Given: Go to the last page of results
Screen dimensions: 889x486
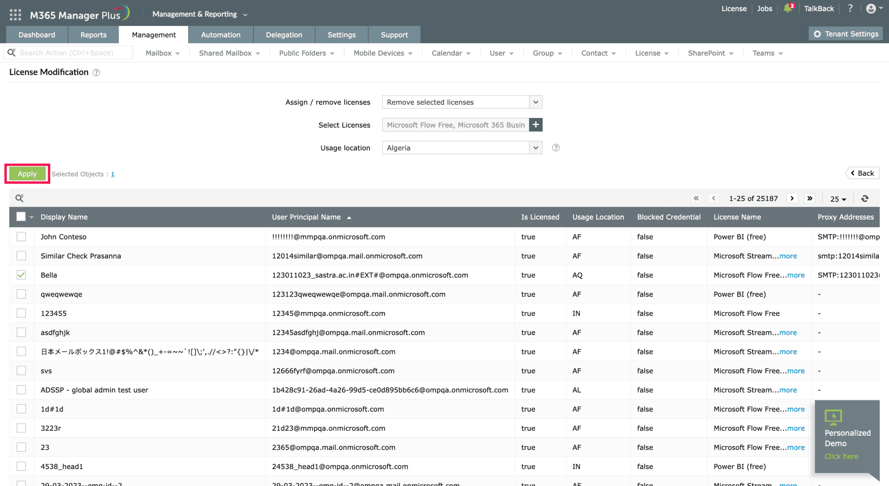Looking at the screenshot, I should (x=810, y=198).
